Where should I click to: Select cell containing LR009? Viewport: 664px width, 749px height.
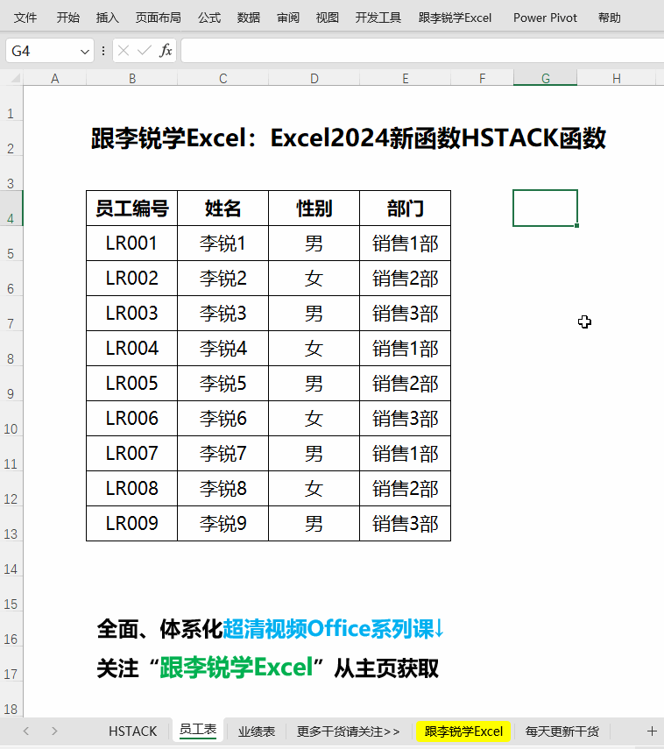[132, 524]
